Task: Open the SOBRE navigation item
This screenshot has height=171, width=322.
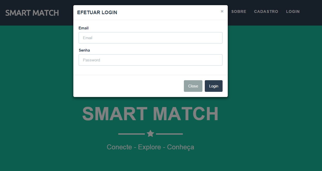Action: click(x=239, y=12)
